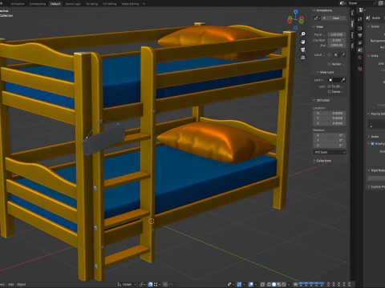Click the New annotation layer button
This screenshot has width=385, height=288.
point(334,18)
